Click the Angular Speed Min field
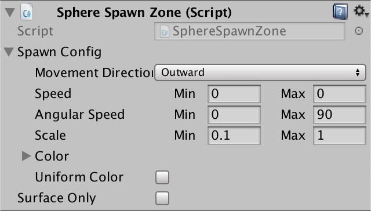The width and height of the screenshot is (371, 211). coord(234,115)
